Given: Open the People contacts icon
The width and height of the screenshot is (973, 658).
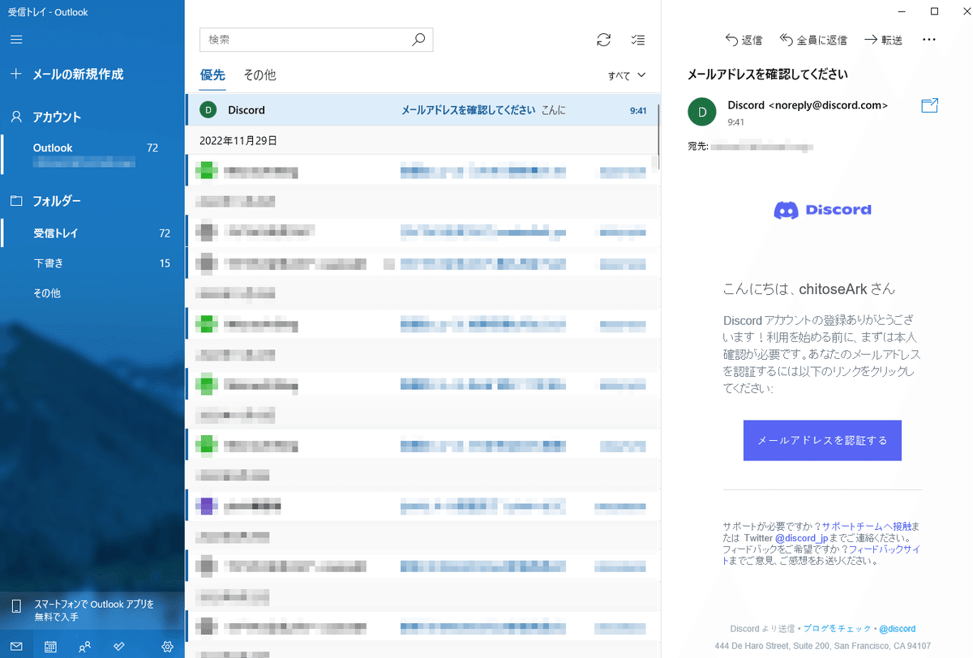Looking at the screenshot, I should tap(84, 646).
